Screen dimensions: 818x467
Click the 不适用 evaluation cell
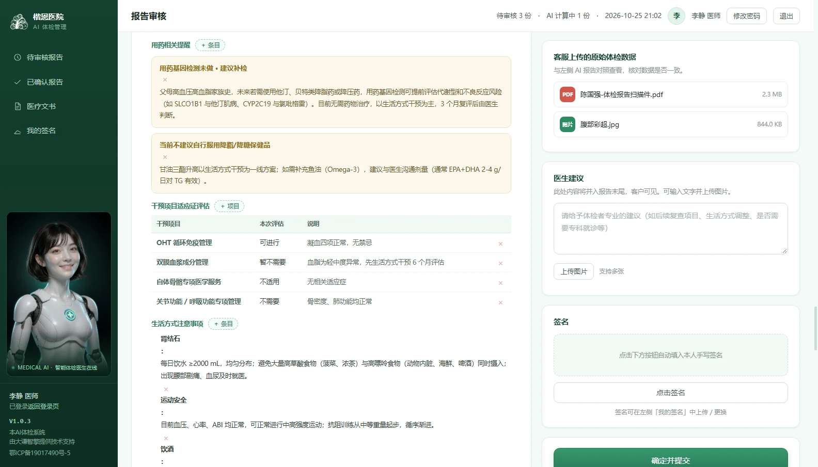[270, 282]
